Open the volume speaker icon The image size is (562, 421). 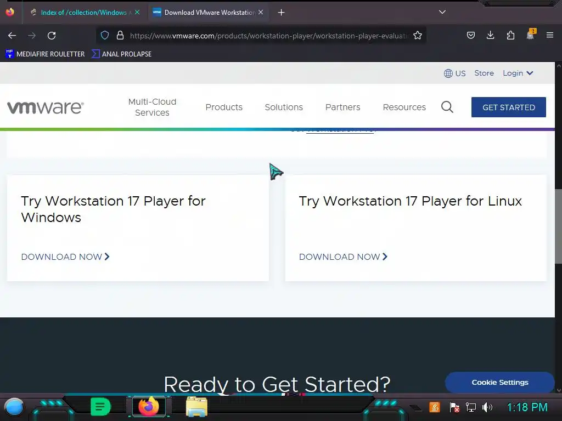487,407
